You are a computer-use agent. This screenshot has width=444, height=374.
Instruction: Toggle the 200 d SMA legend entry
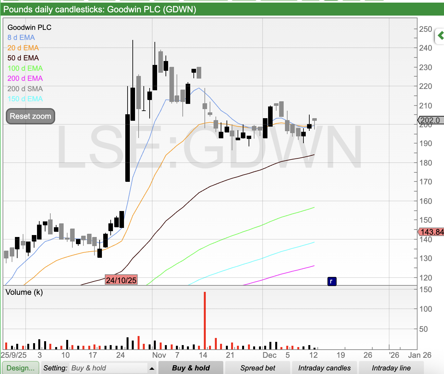(x=25, y=89)
